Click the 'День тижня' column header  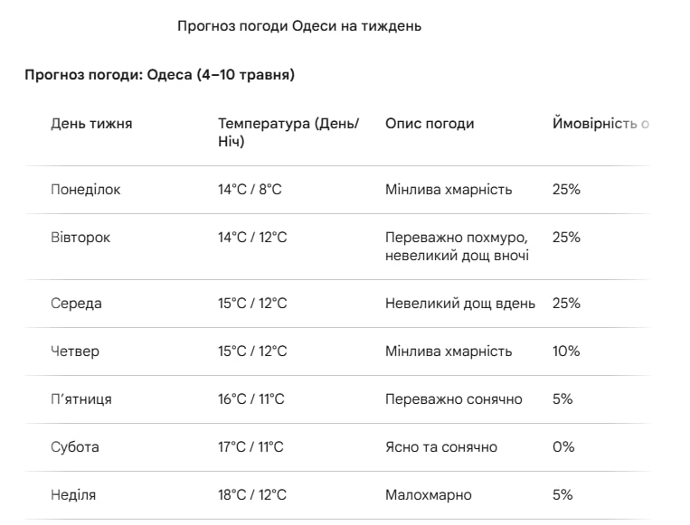pos(91,124)
